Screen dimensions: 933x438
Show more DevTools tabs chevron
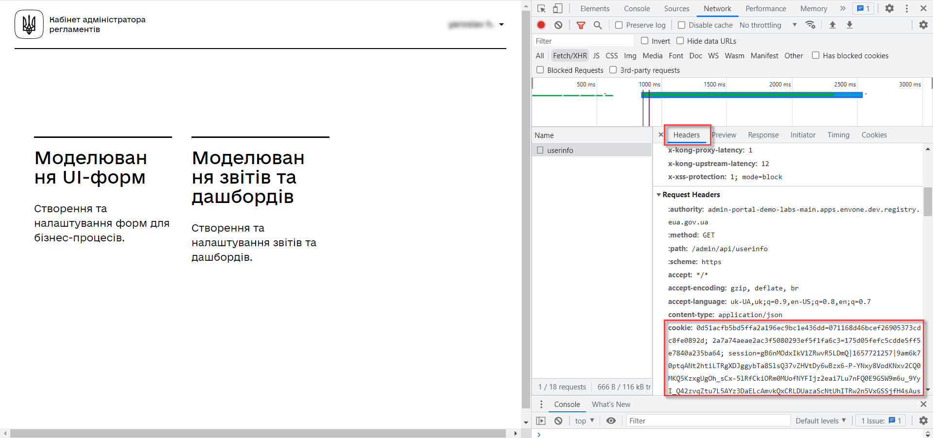pyautogui.click(x=843, y=8)
